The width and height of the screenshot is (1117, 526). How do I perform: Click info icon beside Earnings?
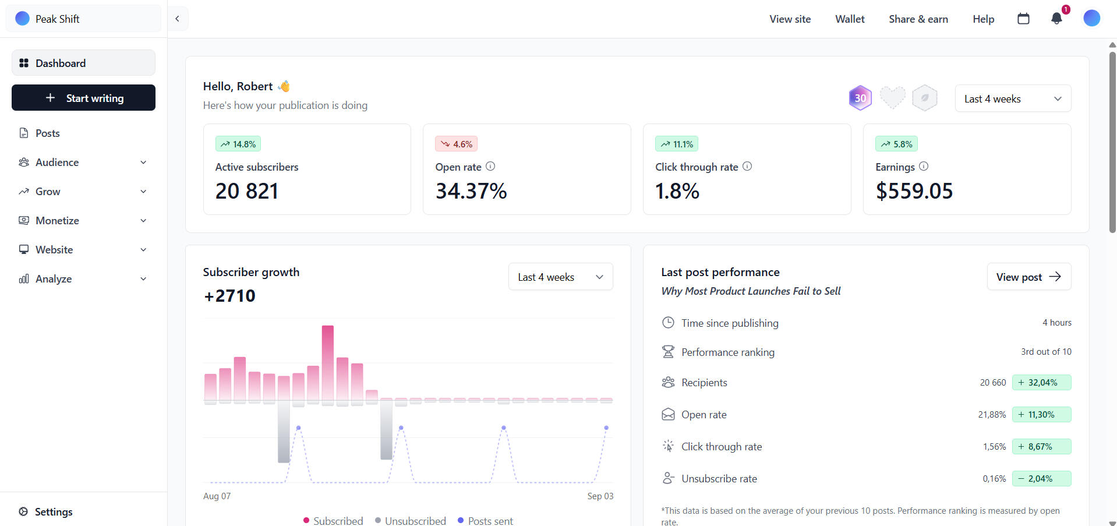click(x=924, y=167)
